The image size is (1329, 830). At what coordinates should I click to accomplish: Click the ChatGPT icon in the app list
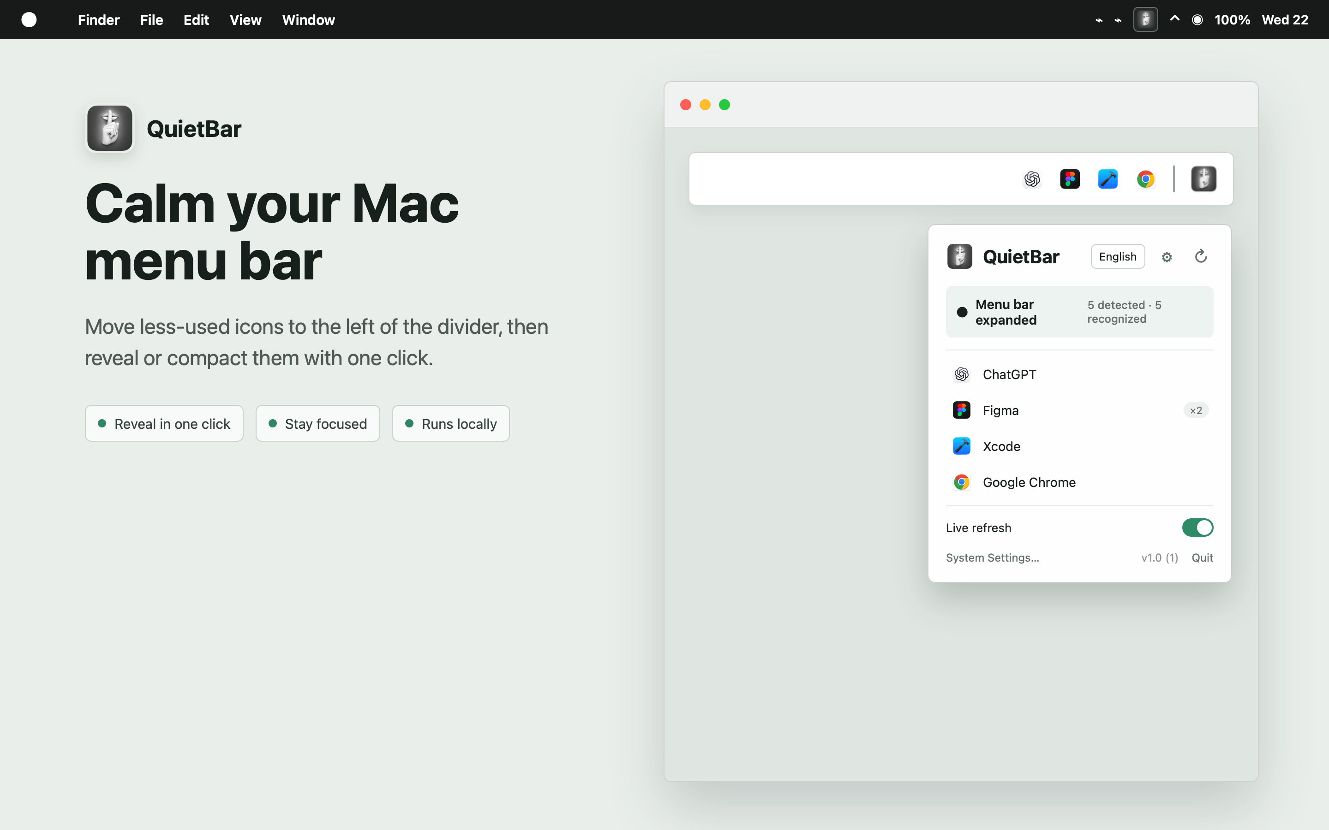coord(962,374)
